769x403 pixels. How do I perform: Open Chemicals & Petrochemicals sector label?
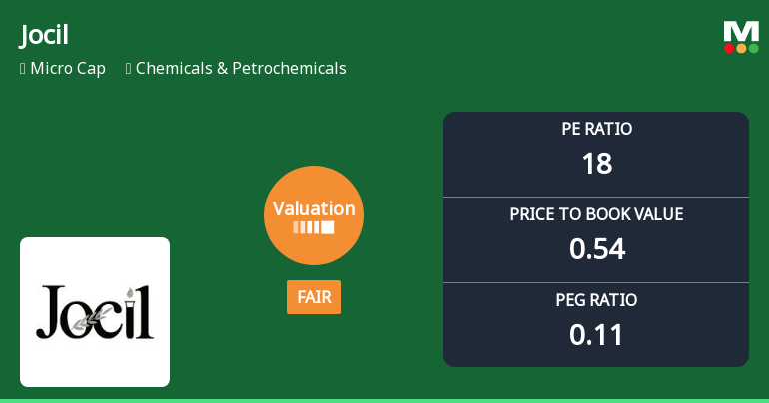coord(241,69)
